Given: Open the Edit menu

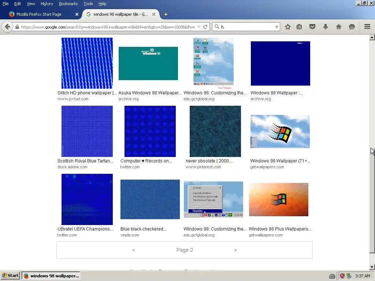Looking at the screenshot, I should click(x=18, y=4).
